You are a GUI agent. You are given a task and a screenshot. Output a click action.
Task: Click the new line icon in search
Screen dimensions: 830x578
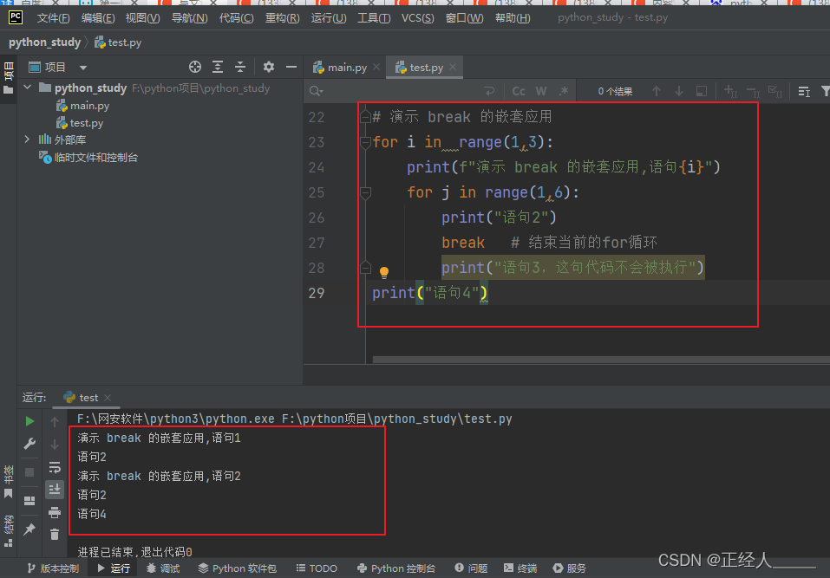[489, 91]
